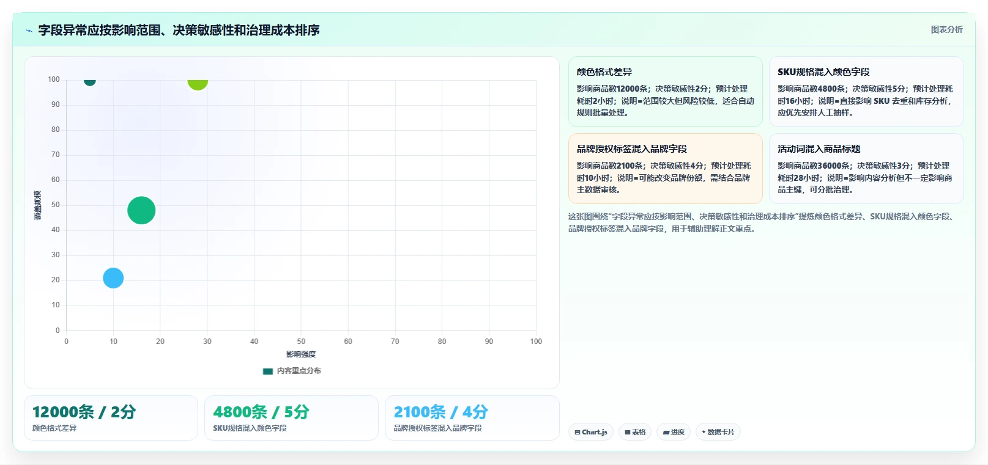This screenshot has height=465, width=988.
Task: Click the small icon before the header title
Action: pos(29,31)
